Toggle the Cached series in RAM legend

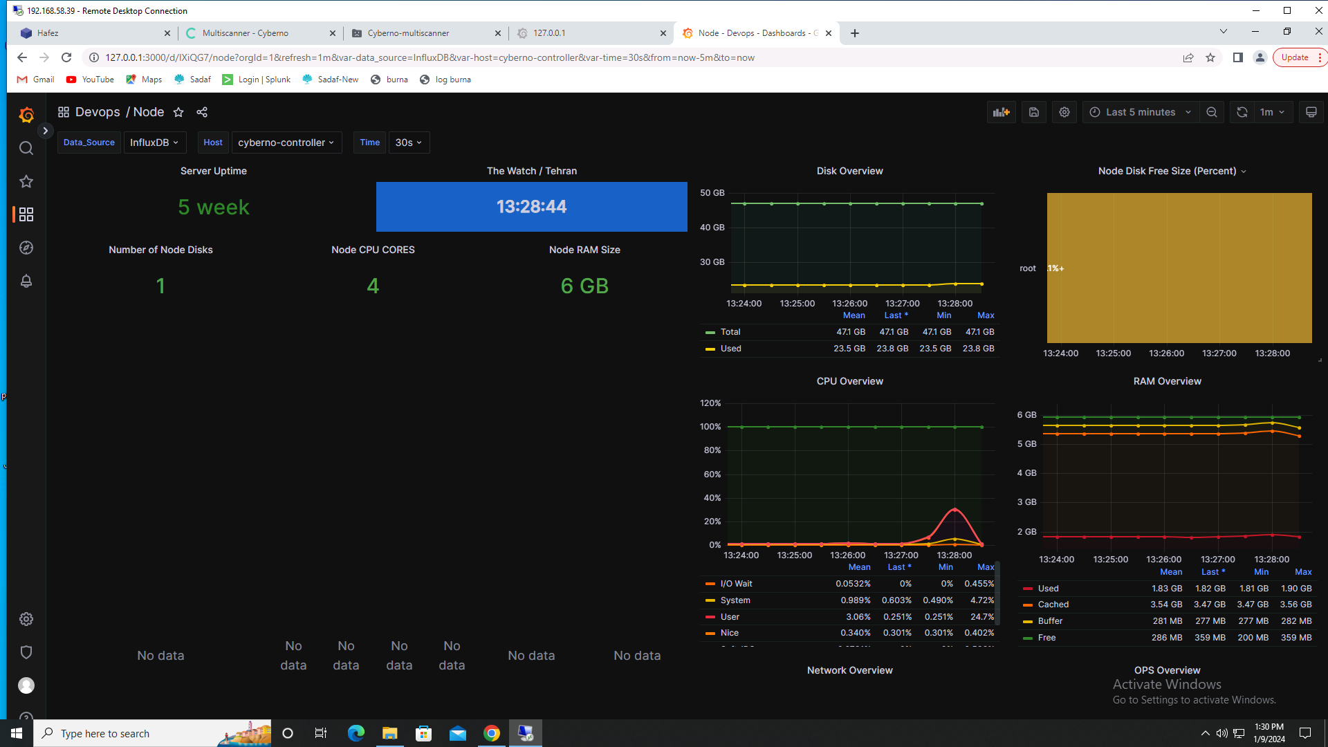click(1053, 605)
